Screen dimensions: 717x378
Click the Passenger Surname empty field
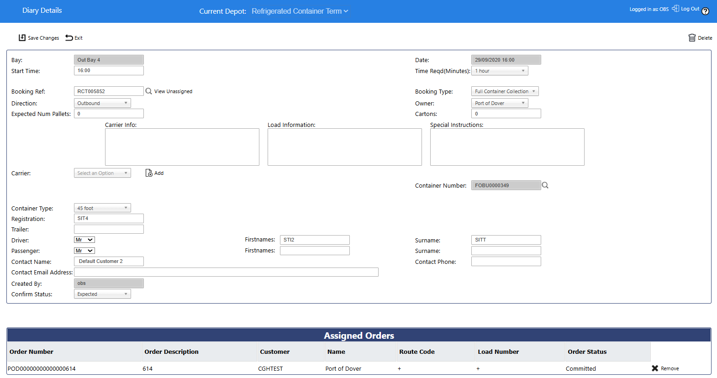click(506, 251)
